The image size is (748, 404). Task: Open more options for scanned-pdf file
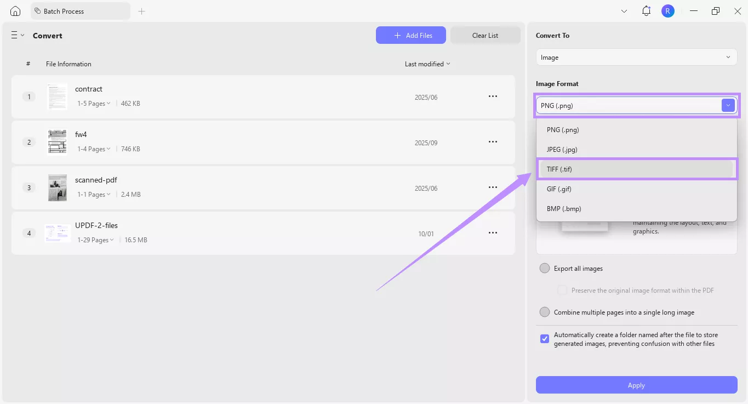(x=493, y=187)
